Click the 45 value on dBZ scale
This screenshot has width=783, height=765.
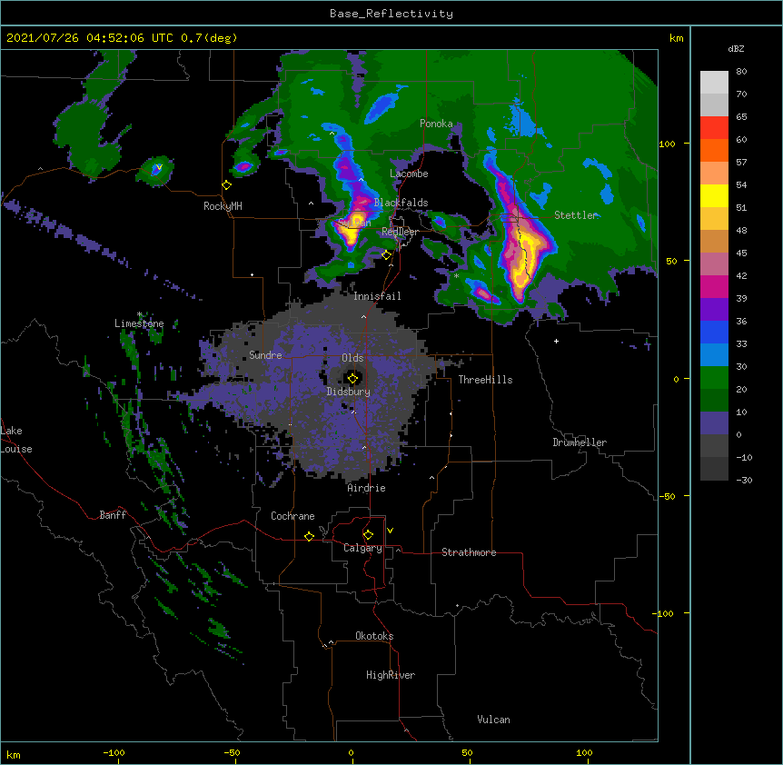click(x=741, y=253)
